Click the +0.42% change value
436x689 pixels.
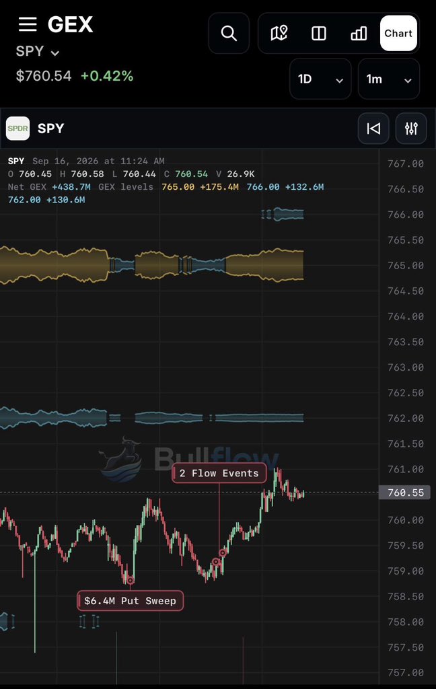pyautogui.click(x=107, y=76)
